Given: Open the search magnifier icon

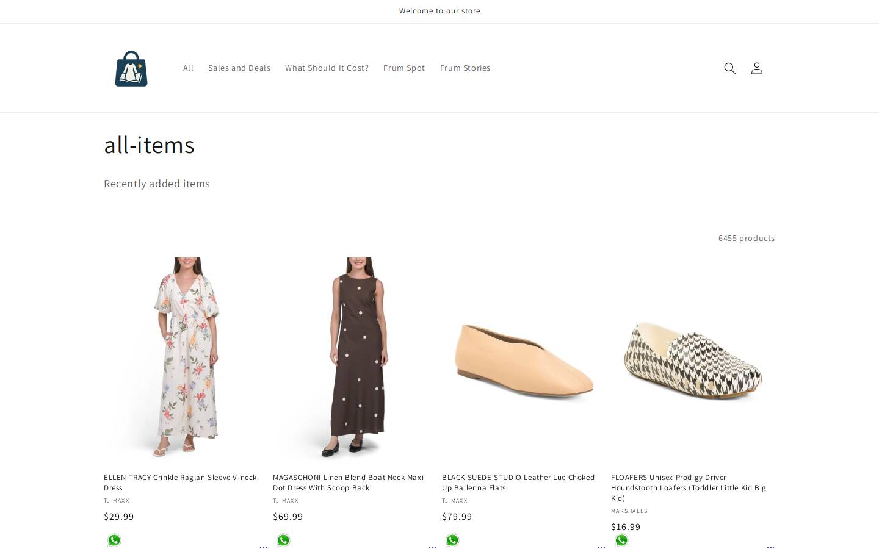Looking at the screenshot, I should [x=729, y=68].
